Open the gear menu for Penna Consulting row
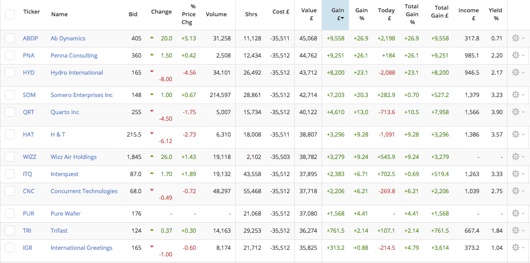 pos(518,55)
